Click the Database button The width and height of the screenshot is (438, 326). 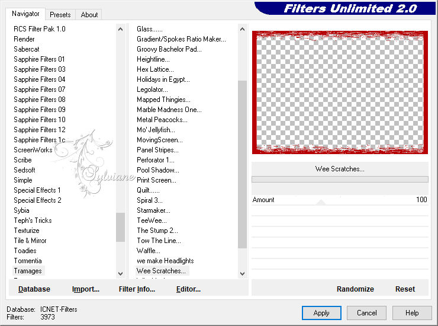34,289
